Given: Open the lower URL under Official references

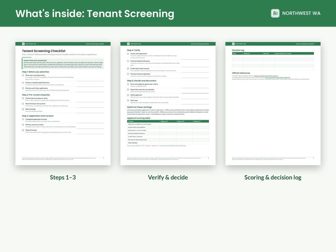Looking at the screenshot, I should click(278, 77).
